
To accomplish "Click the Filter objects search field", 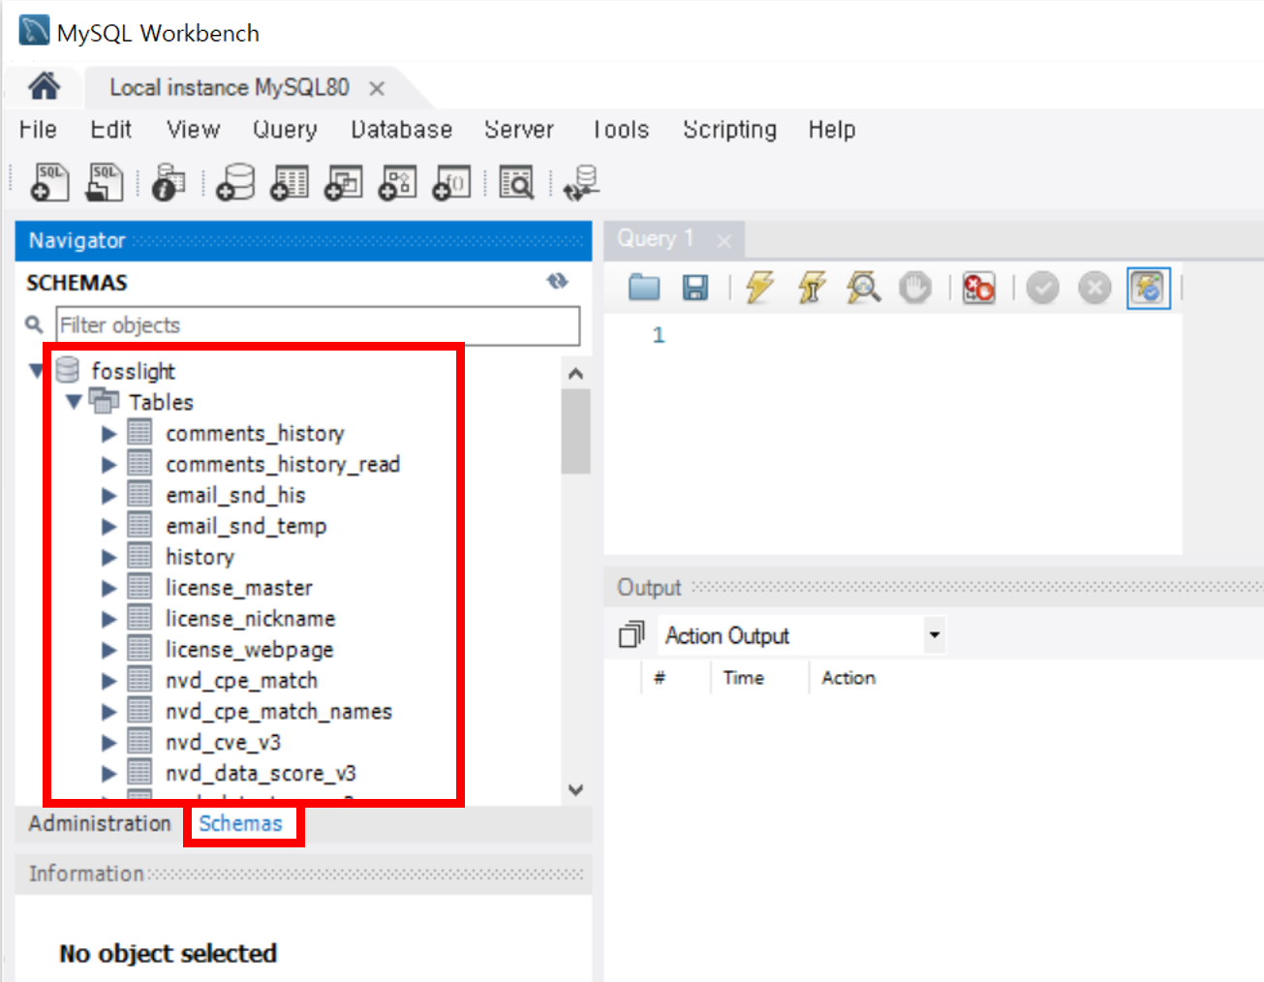I will (318, 325).
